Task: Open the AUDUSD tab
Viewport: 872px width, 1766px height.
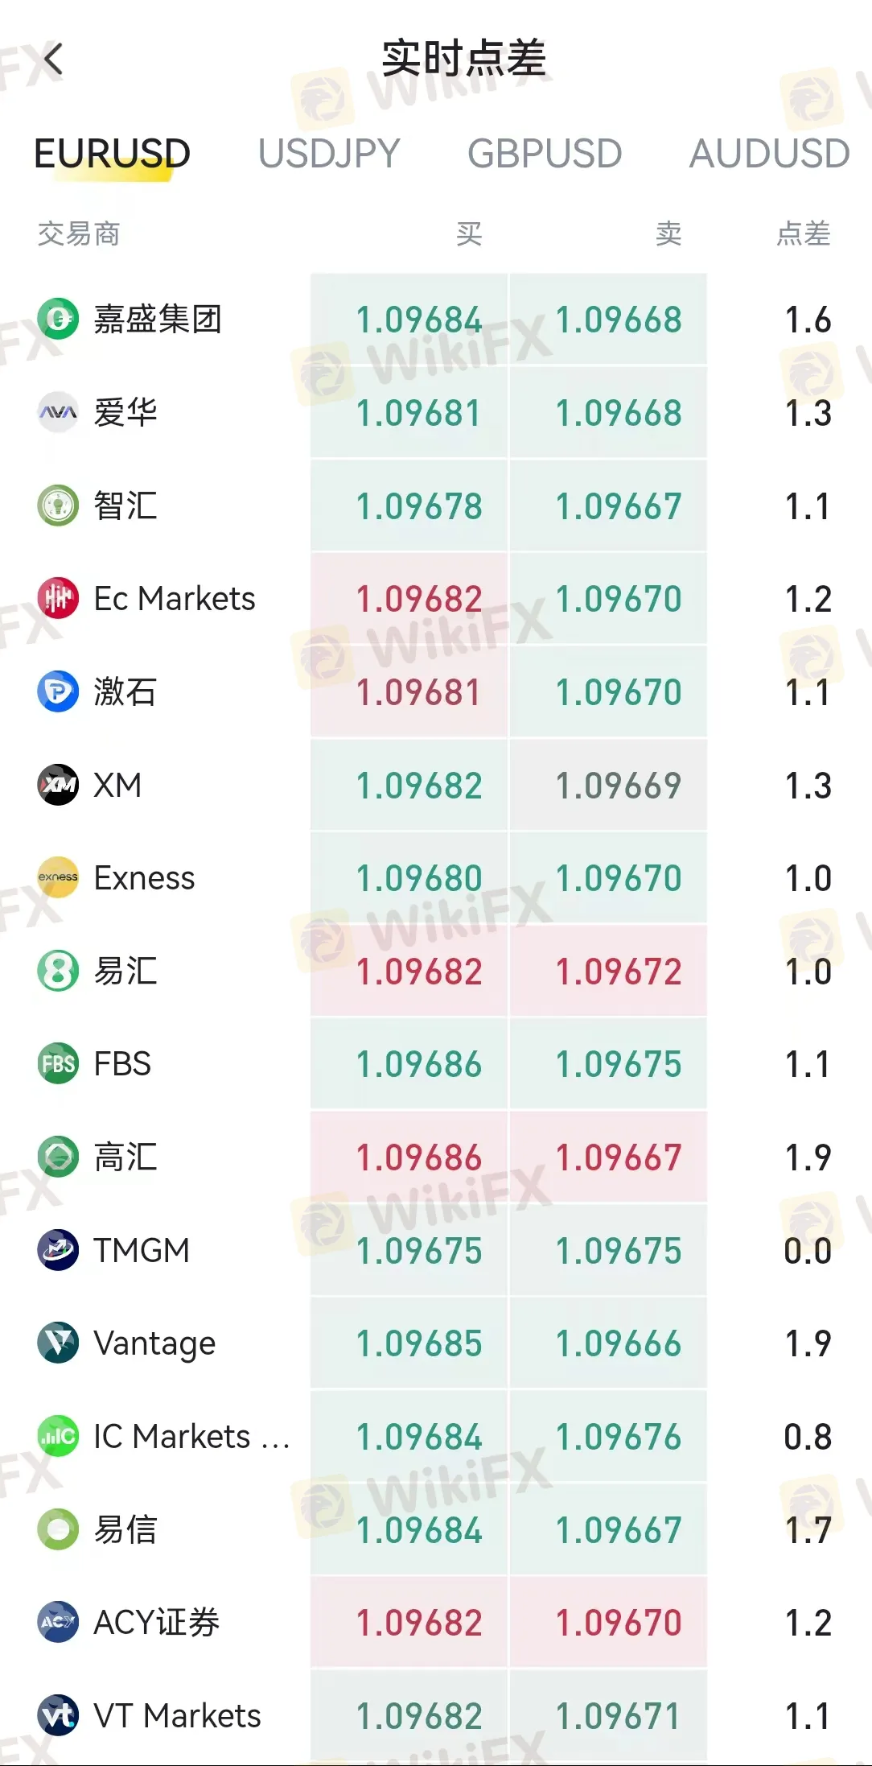Action: pyautogui.click(x=769, y=153)
